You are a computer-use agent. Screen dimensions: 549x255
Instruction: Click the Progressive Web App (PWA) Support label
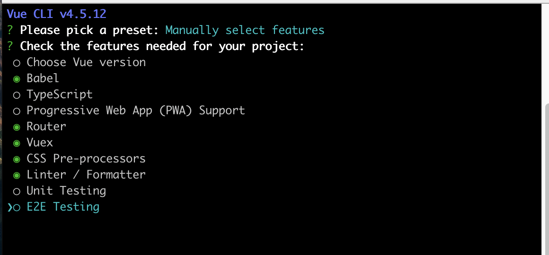(x=136, y=110)
